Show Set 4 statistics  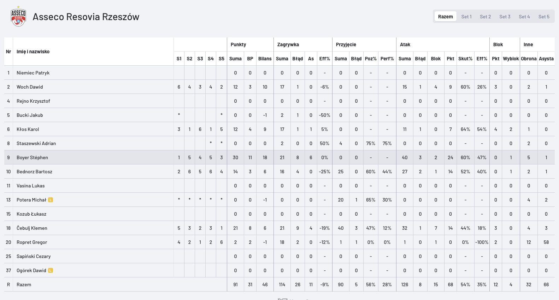(524, 17)
